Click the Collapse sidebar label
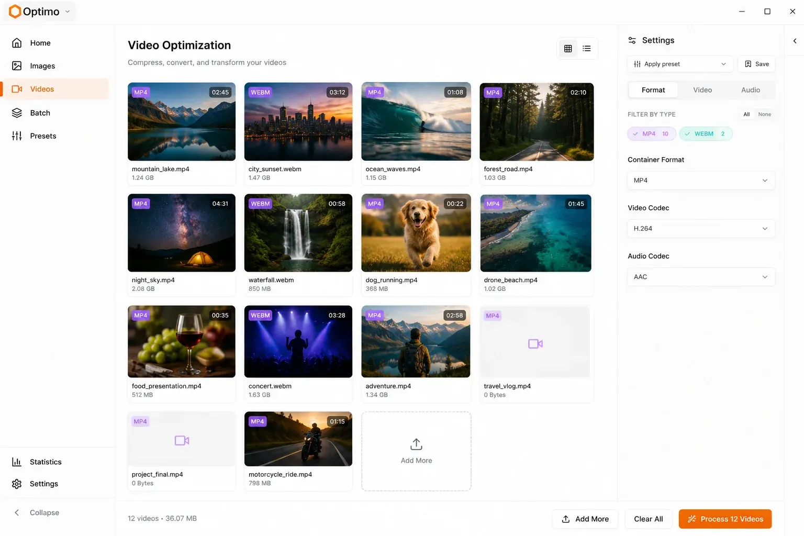The height and width of the screenshot is (536, 804). (x=44, y=512)
